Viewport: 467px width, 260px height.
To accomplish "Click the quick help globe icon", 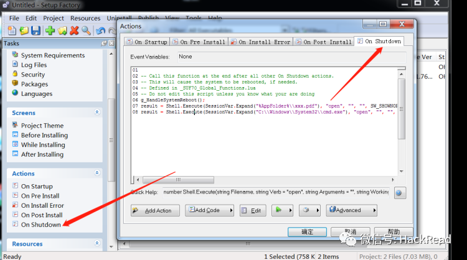I will coord(400,193).
